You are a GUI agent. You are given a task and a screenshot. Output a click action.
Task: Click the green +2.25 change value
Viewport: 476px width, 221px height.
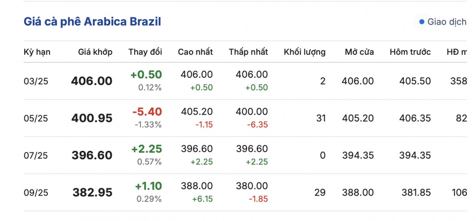pos(147,149)
